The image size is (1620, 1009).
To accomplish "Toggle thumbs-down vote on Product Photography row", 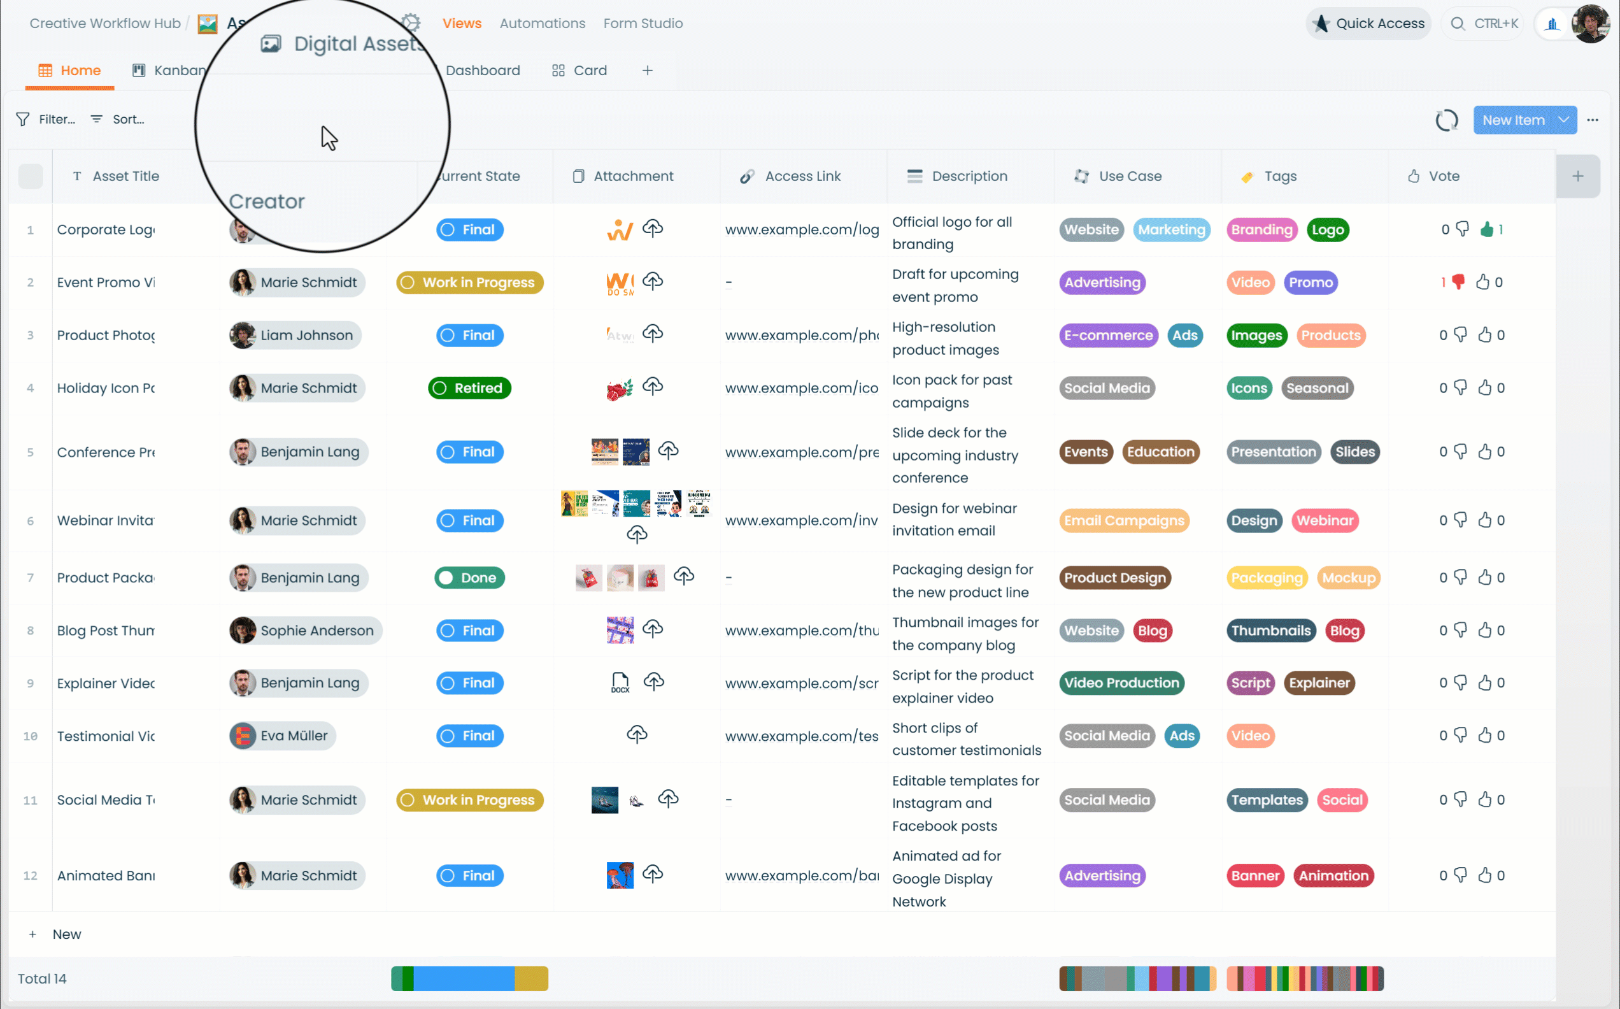I will point(1460,334).
